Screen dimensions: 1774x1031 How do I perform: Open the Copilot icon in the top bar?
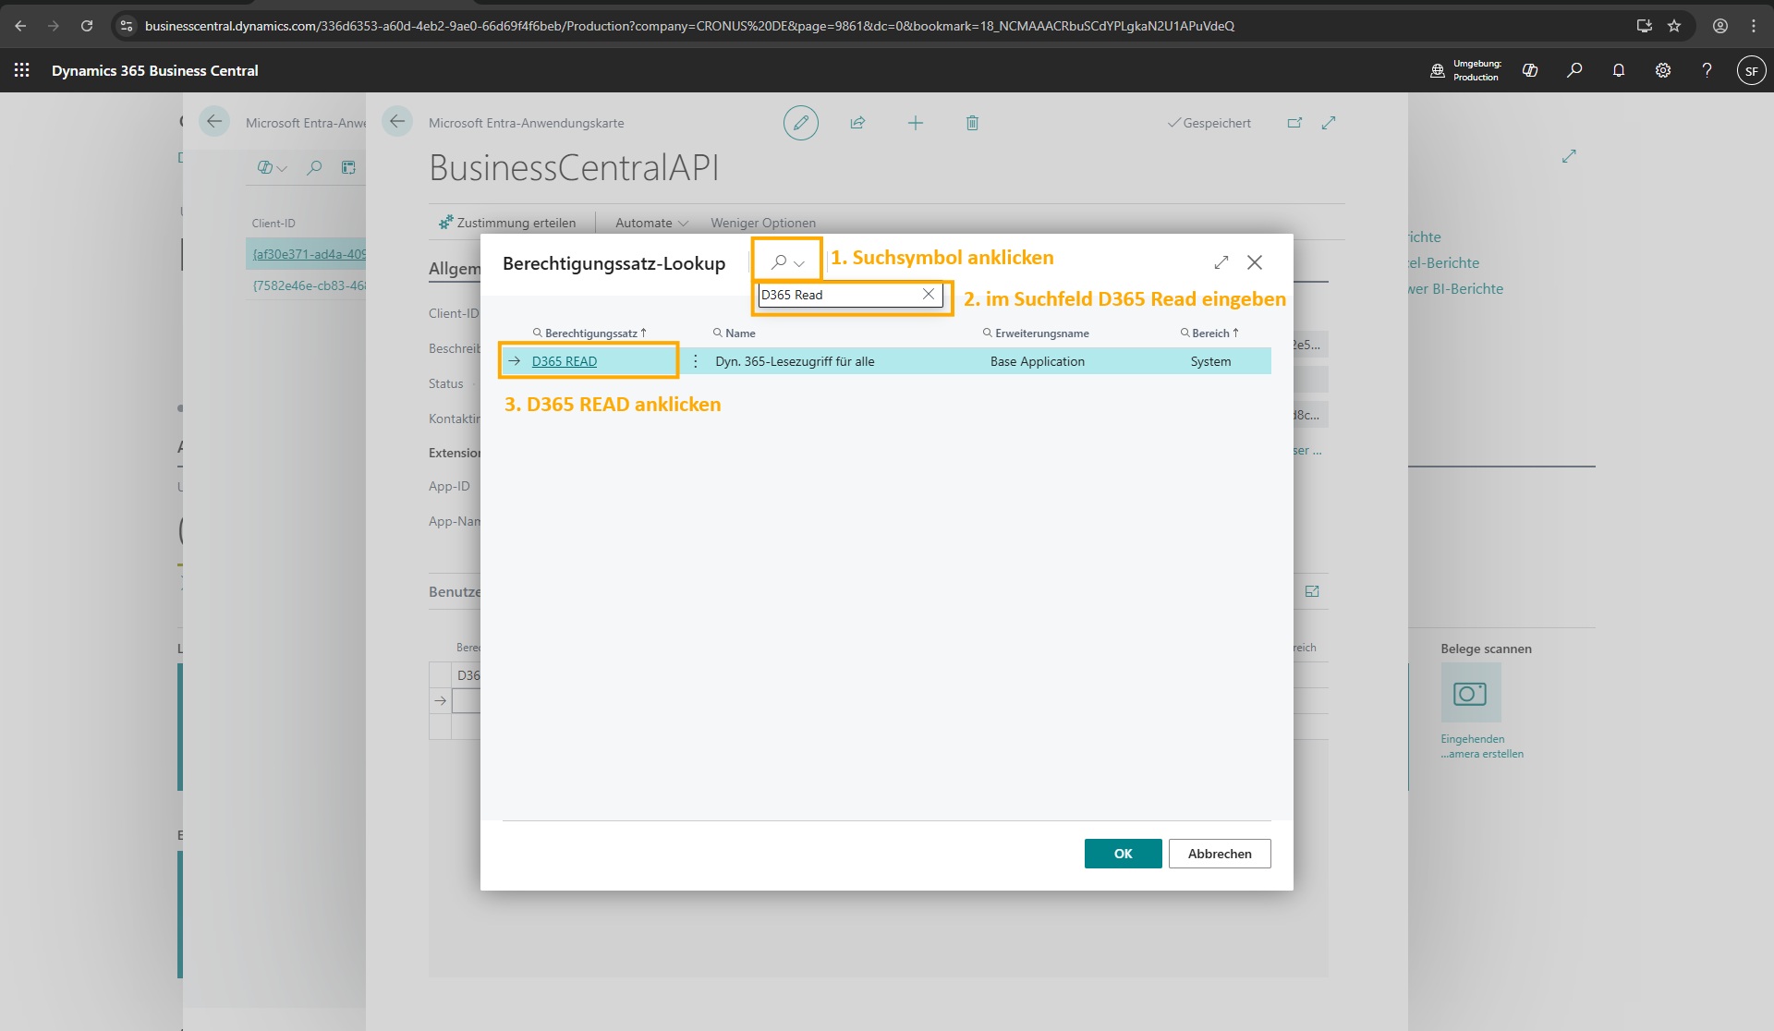[1530, 70]
